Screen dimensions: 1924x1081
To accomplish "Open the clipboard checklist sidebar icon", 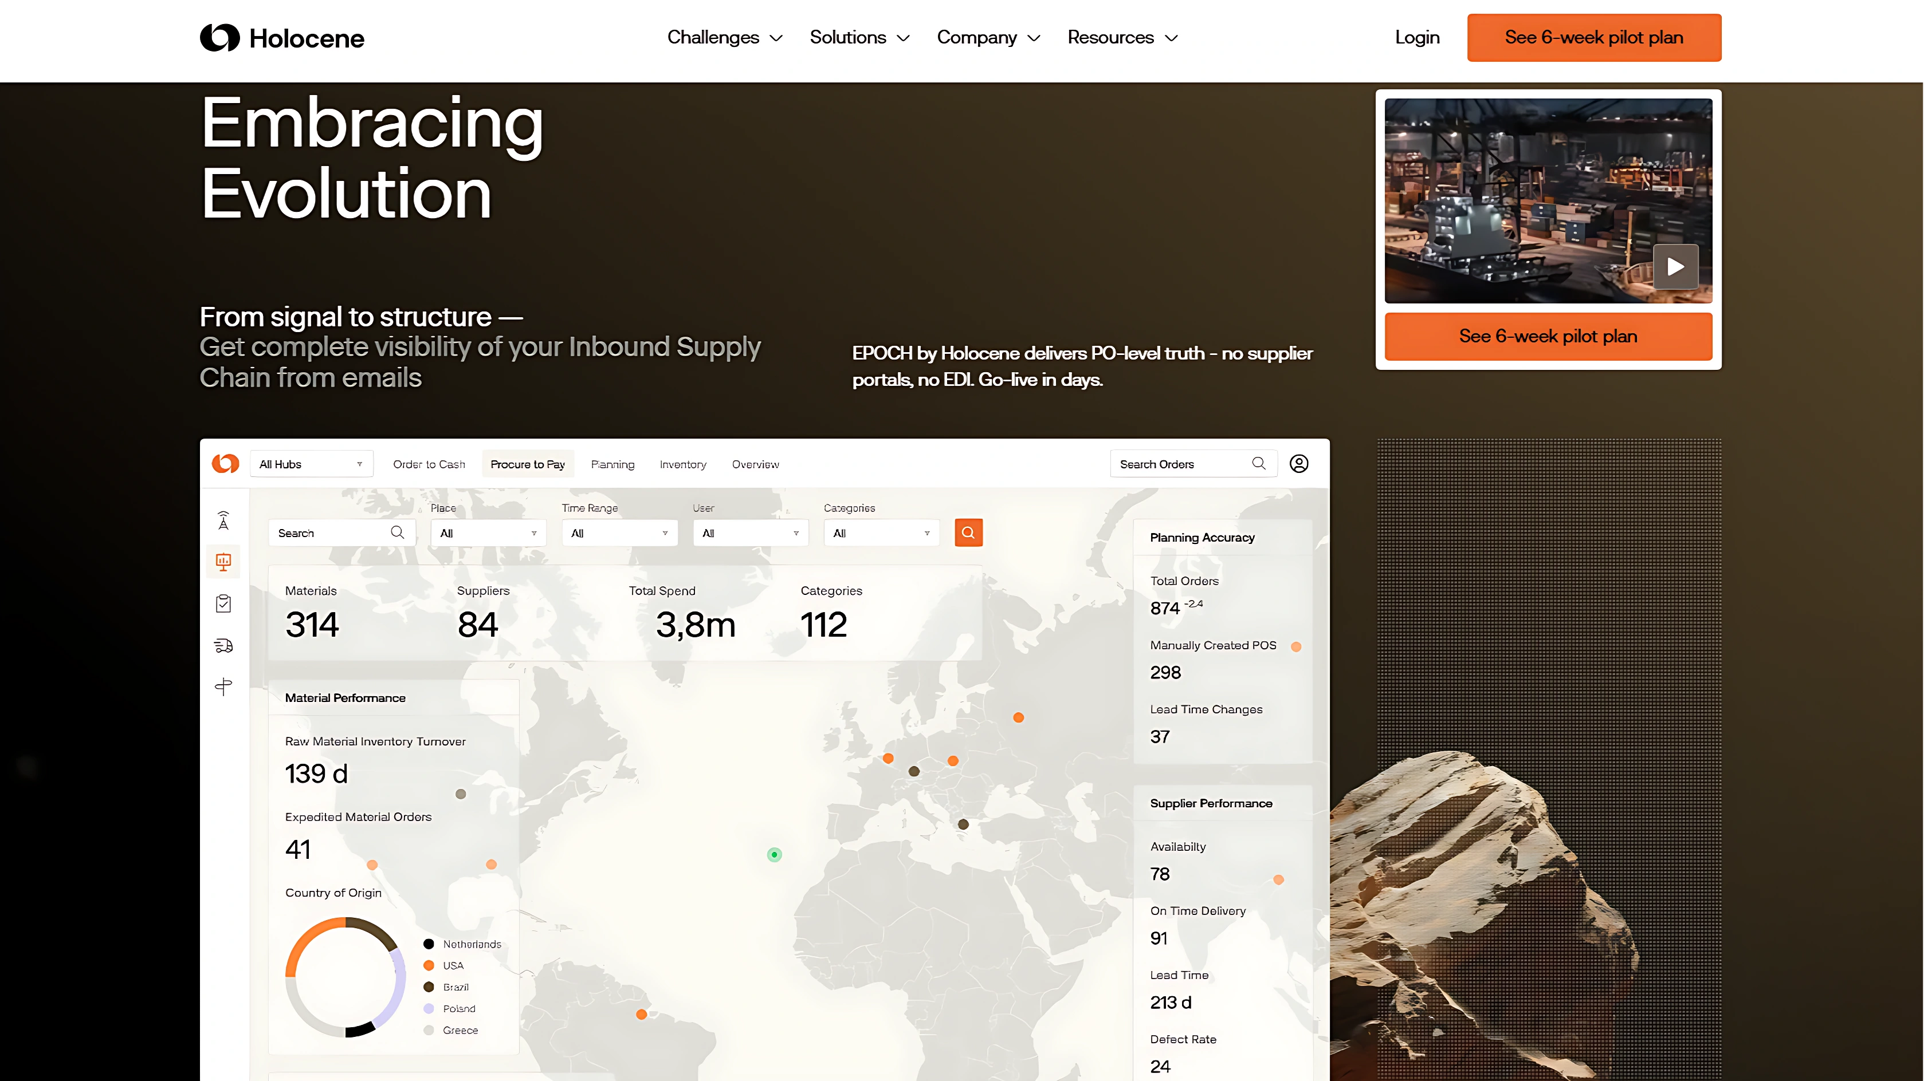I will pyautogui.click(x=223, y=603).
